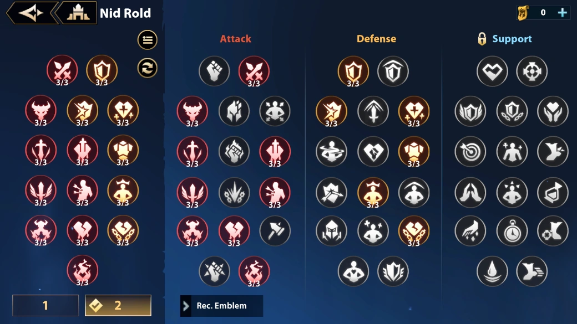
Task: Select the fist talent in Attack
Action: pyautogui.click(x=214, y=71)
